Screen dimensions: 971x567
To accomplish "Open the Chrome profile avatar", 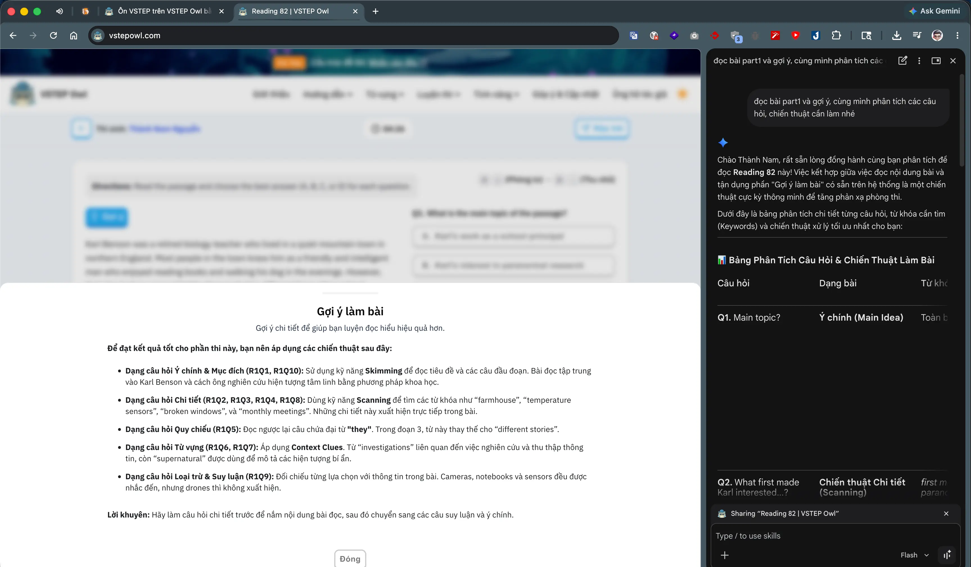I will coord(937,35).
